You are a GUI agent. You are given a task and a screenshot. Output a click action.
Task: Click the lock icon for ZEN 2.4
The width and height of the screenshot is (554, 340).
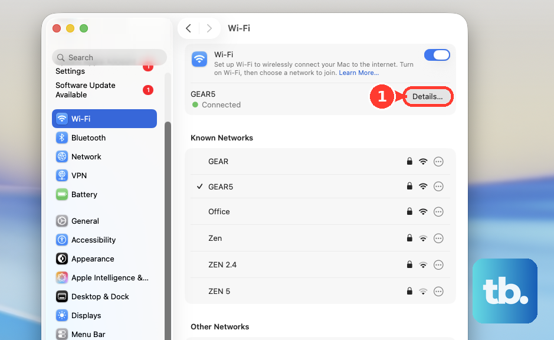tap(409, 264)
